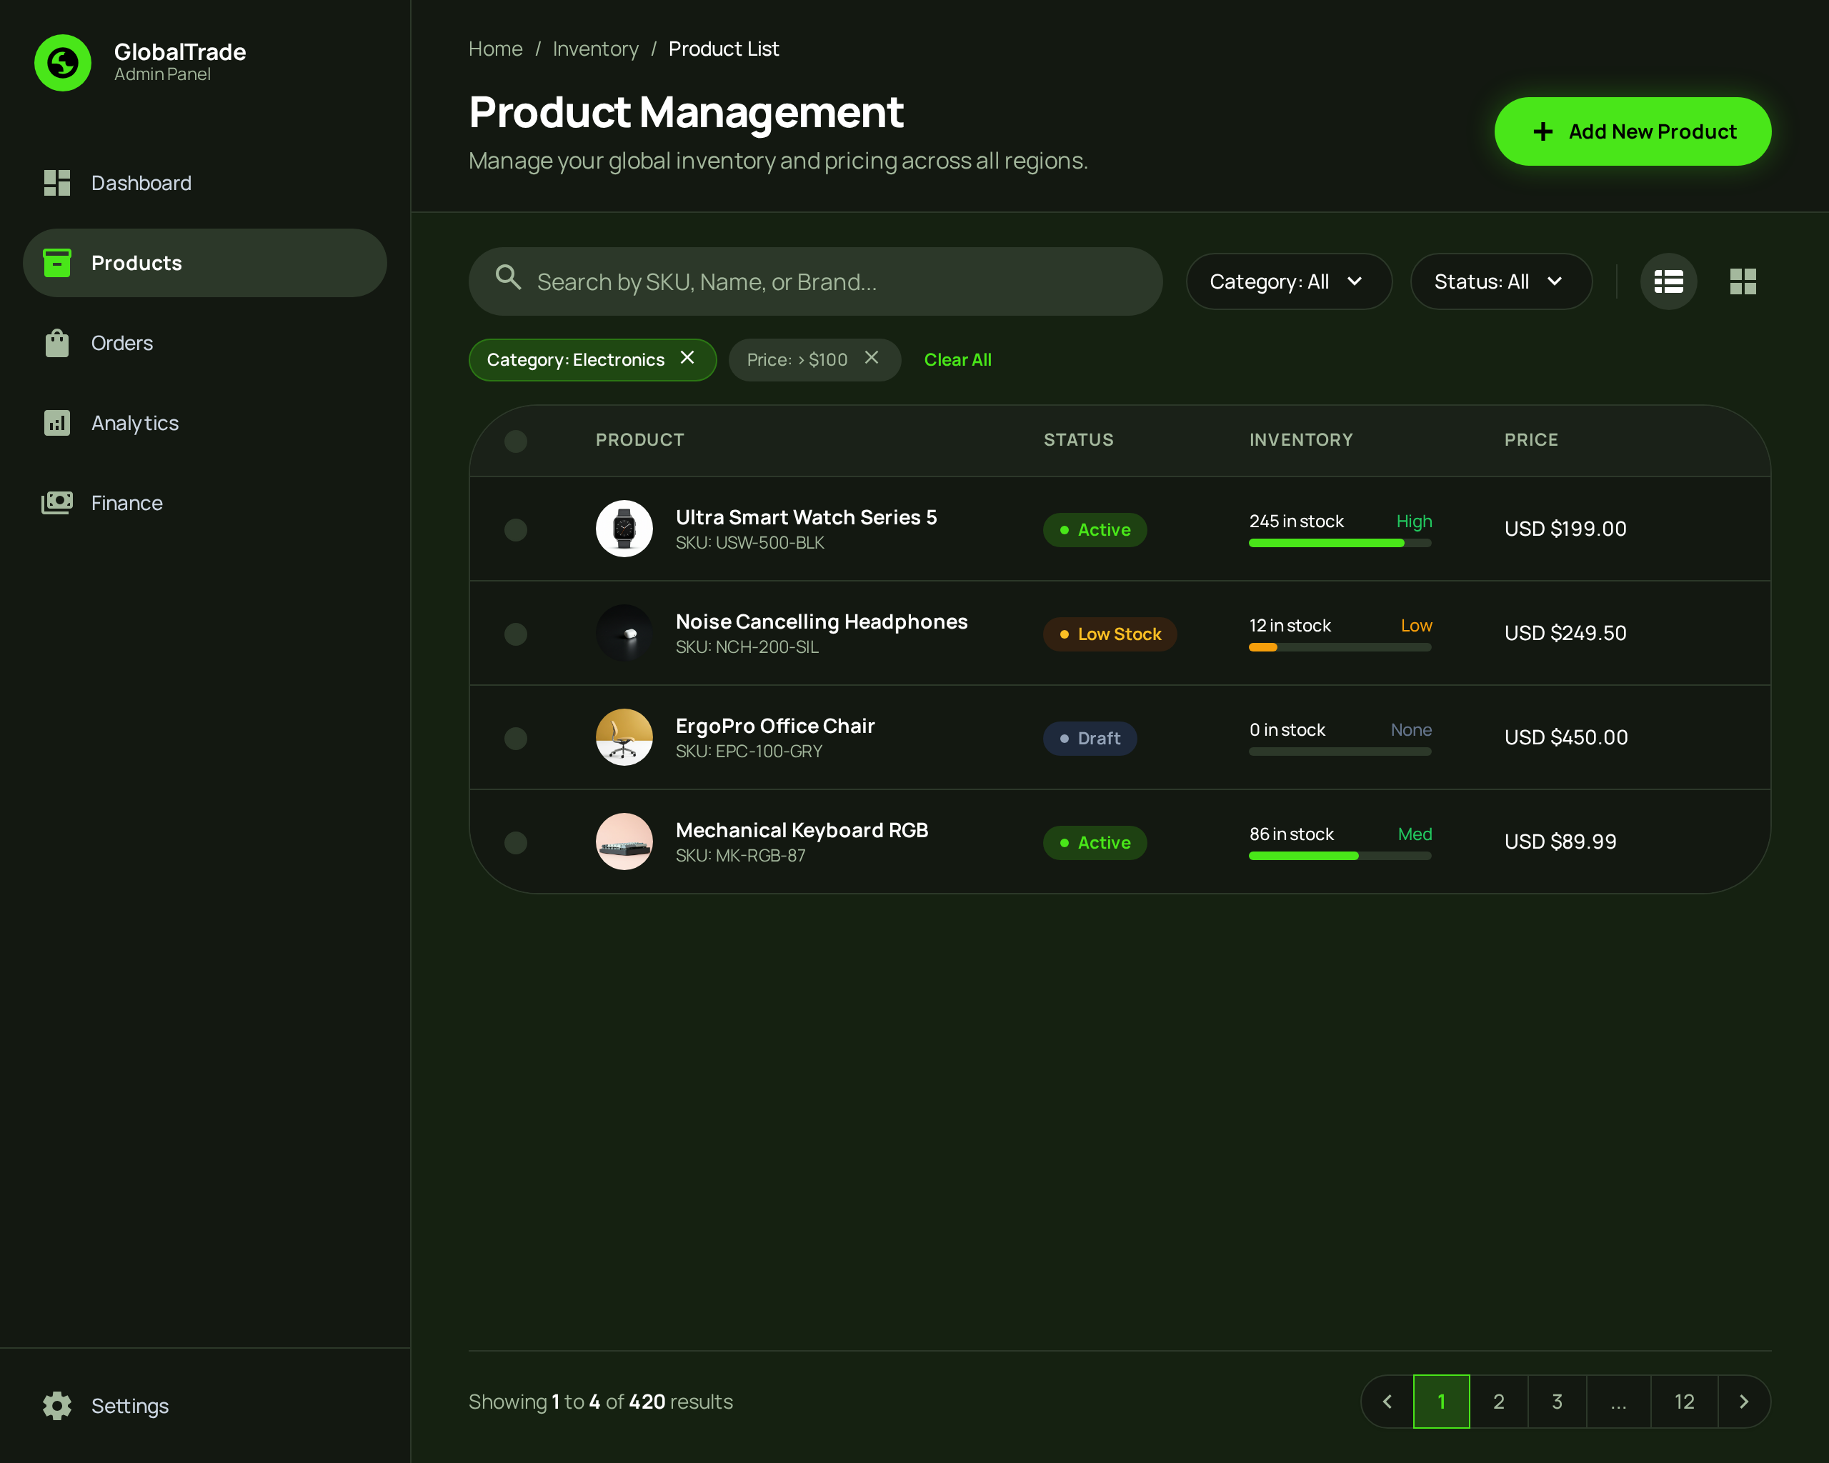Click the Noise Cancelling Headphones stock bar
The height and width of the screenshot is (1463, 1829).
point(1340,648)
